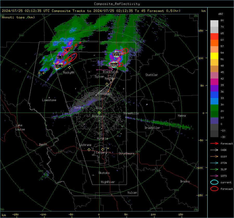This screenshot has height=218, width=234.
Task: Click the Drumheller city label
Action: click(152, 128)
